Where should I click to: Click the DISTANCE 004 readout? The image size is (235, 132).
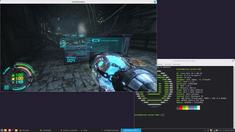(x=71, y=60)
